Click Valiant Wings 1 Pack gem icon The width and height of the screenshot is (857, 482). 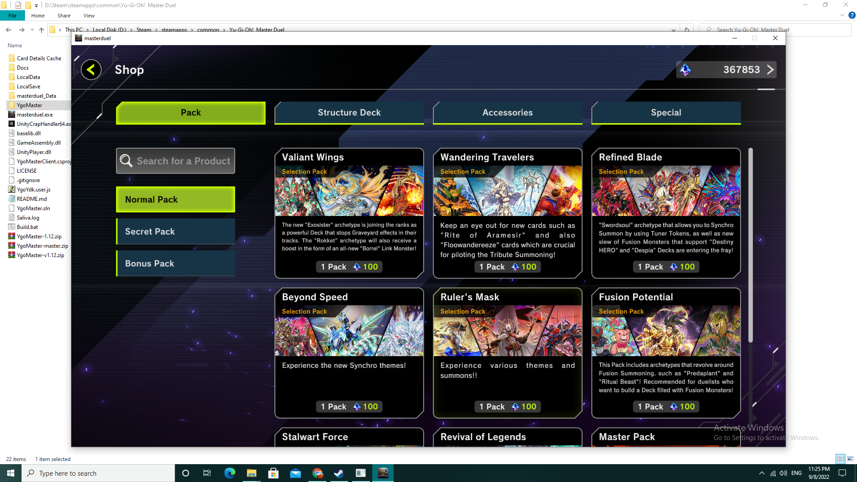pyautogui.click(x=357, y=267)
